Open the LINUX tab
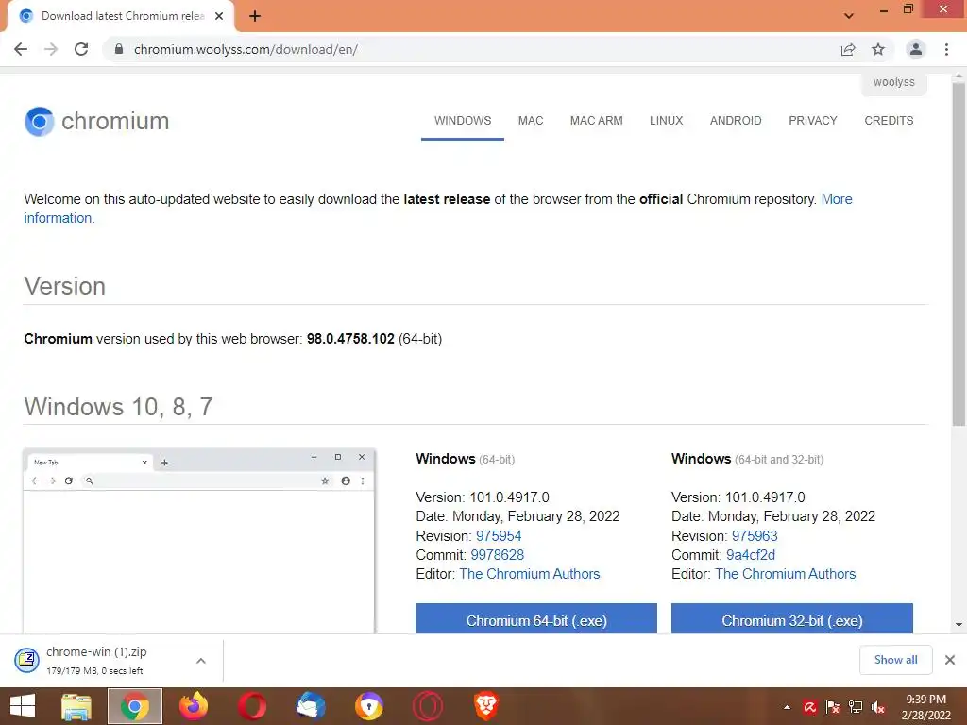967x725 pixels. pos(666,121)
